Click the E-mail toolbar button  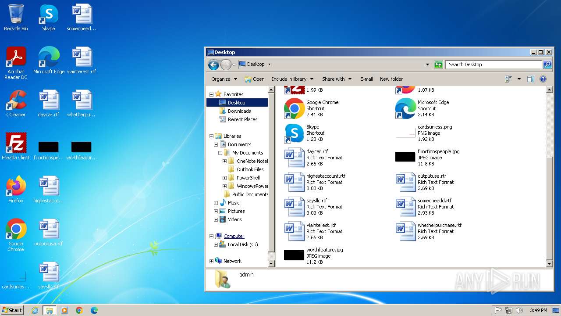pyautogui.click(x=366, y=79)
